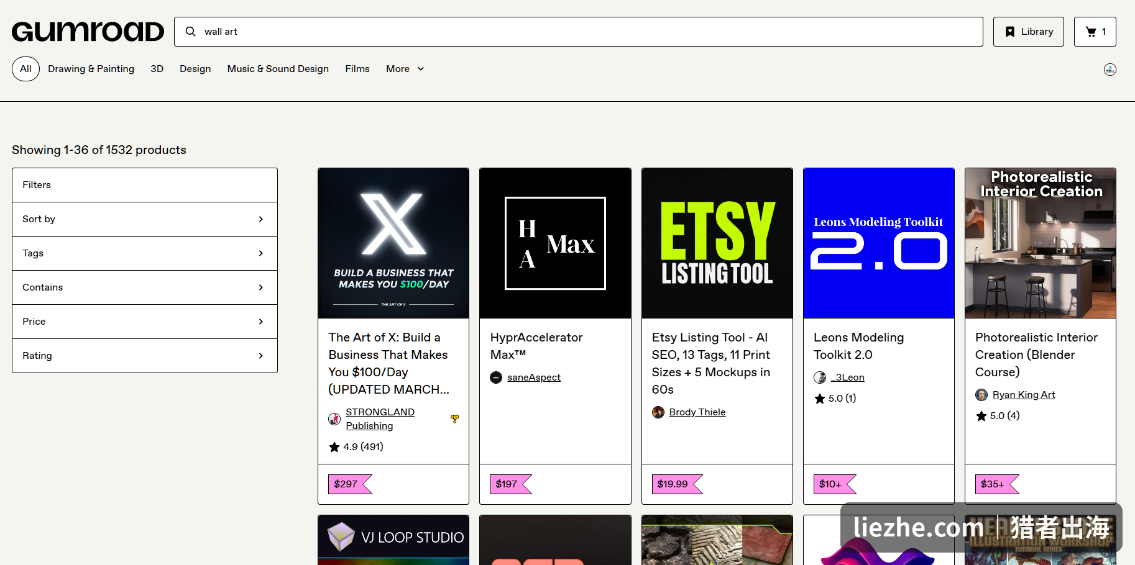Image resolution: width=1135 pixels, height=565 pixels.
Task: Click STRONGLAND Publishing avatar icon
Action: [x=334, y=419]
